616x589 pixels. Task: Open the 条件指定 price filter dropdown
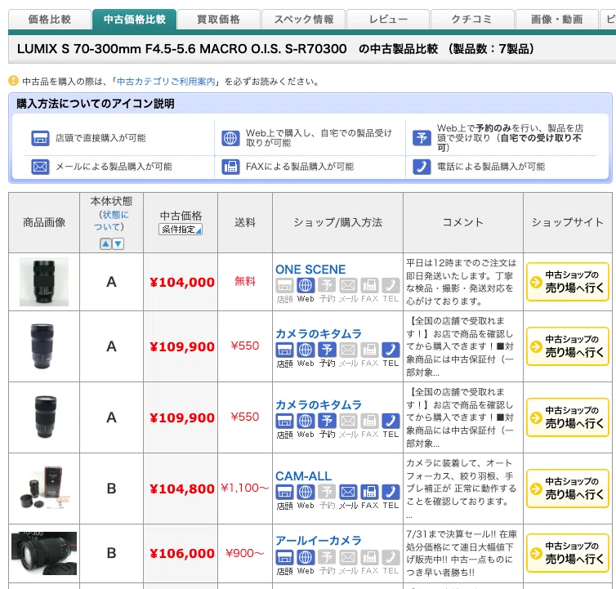click(181, 229)
